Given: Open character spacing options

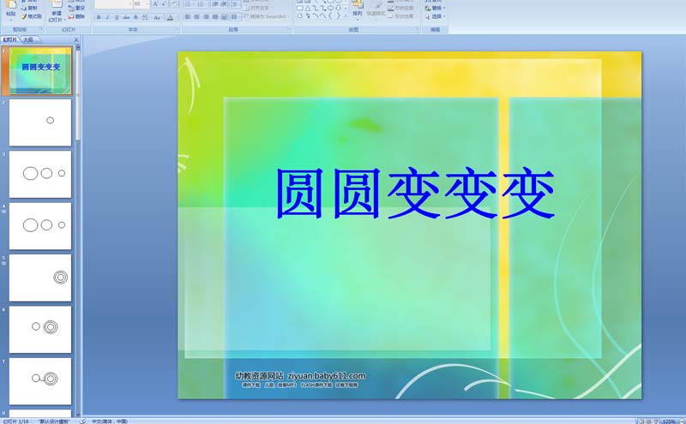Looking at the screenshot, I should (145, 17).
